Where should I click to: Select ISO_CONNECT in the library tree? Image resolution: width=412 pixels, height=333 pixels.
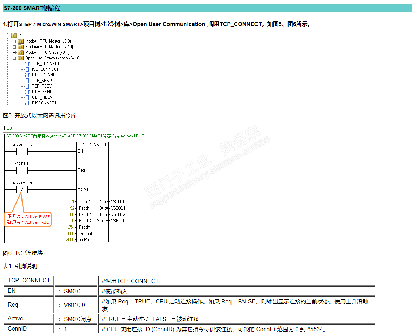[45, 69]
